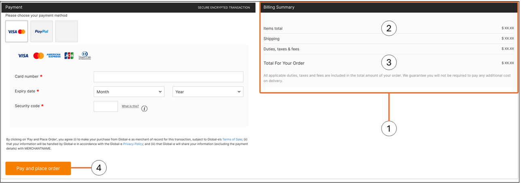Click the Diners Club International logo

click(85, 56)
